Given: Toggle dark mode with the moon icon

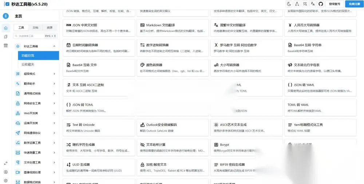Looking at the screenshot, I should pos(289,4).
